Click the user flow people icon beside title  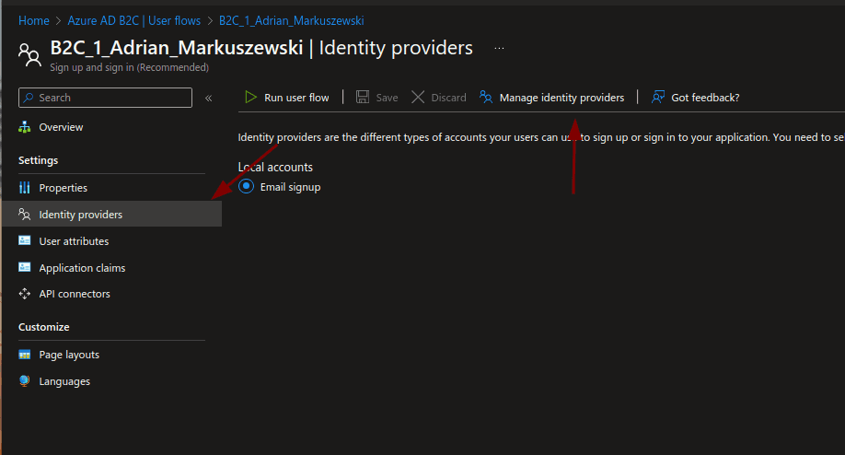[29, 55]
